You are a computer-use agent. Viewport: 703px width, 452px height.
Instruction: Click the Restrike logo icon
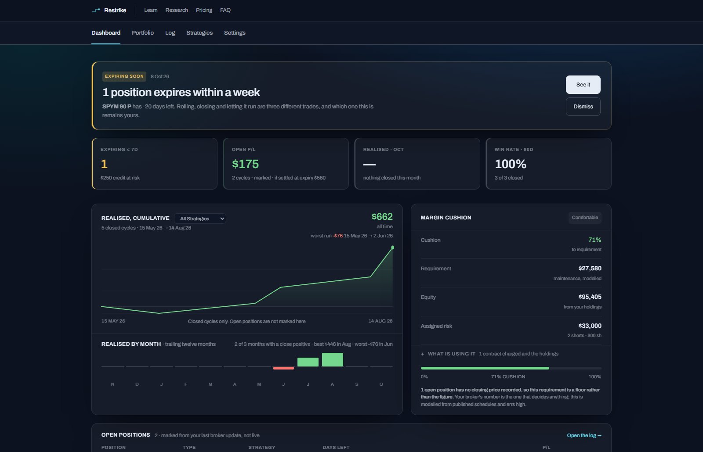pos(96,10)
